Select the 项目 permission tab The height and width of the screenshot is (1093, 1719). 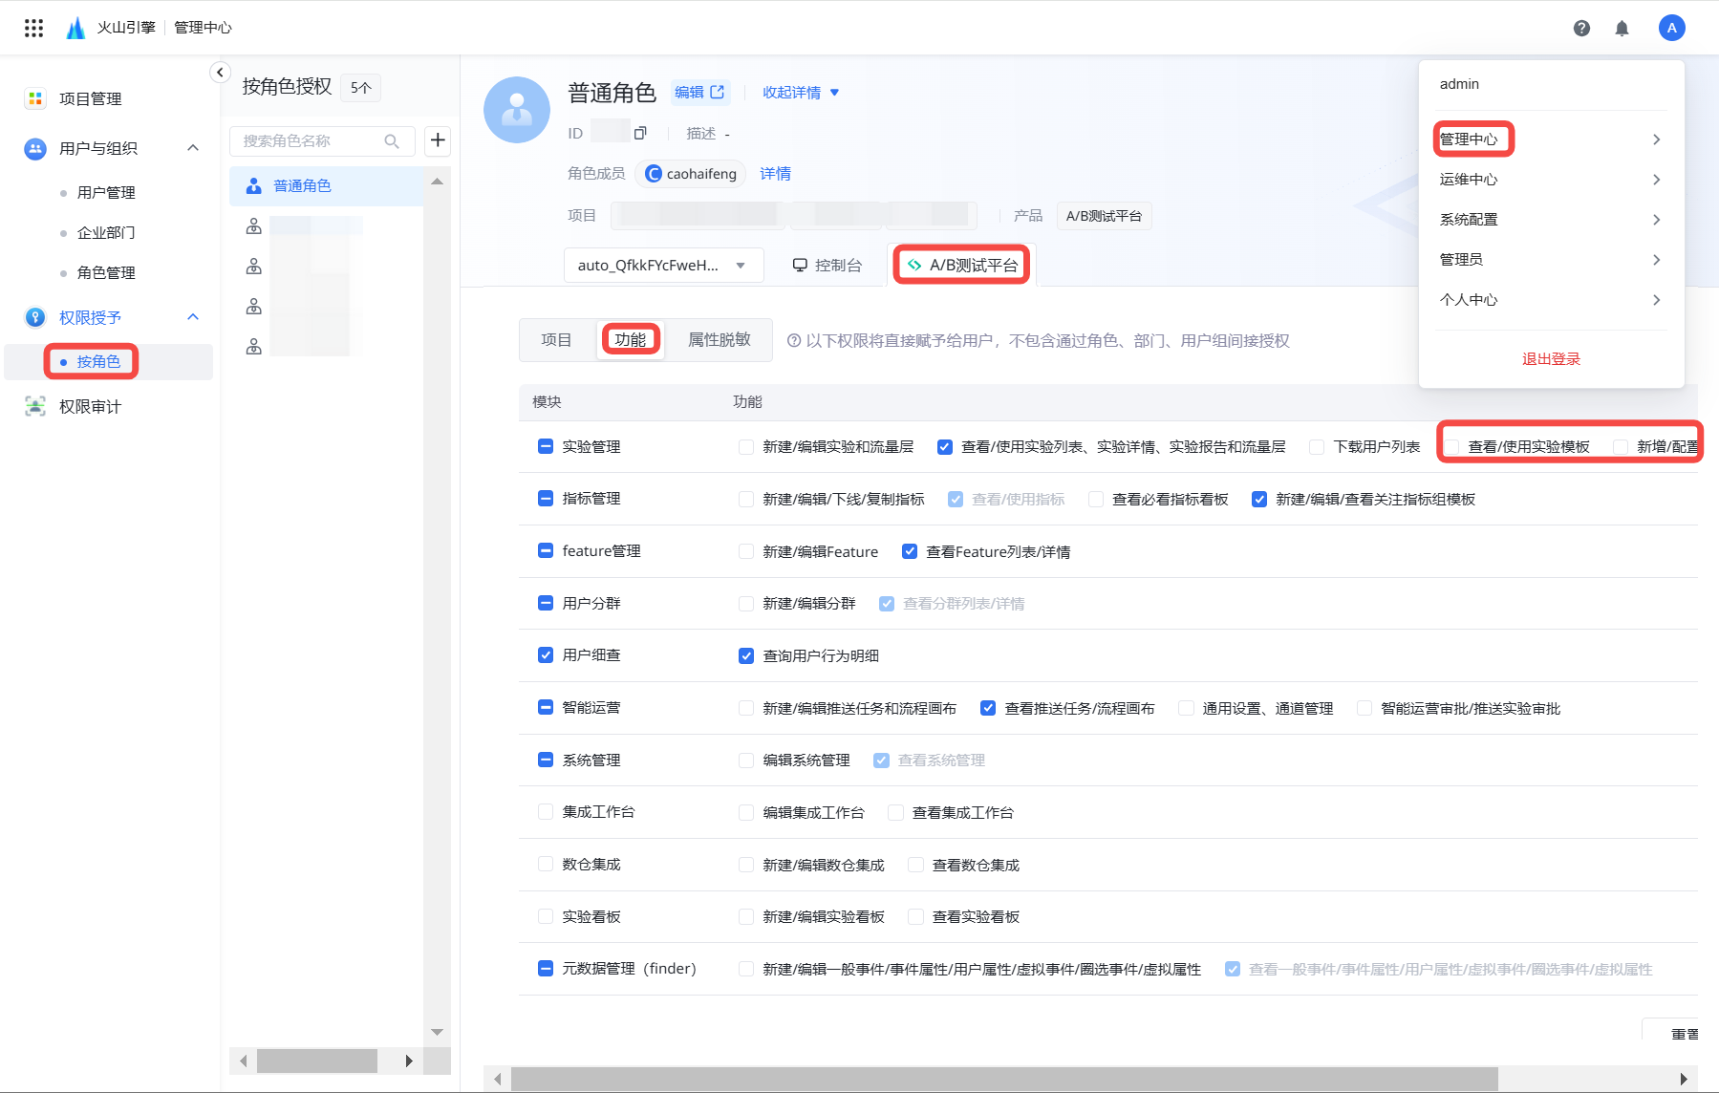click(556, 340)
